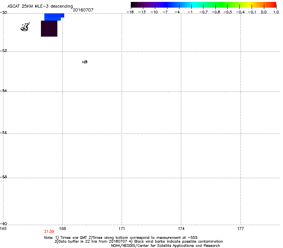Image resolution: width=283 pixels, height=248 pixels.
Task: Select the date 20160707 beneath the title
Action: [x=83, y=10]
